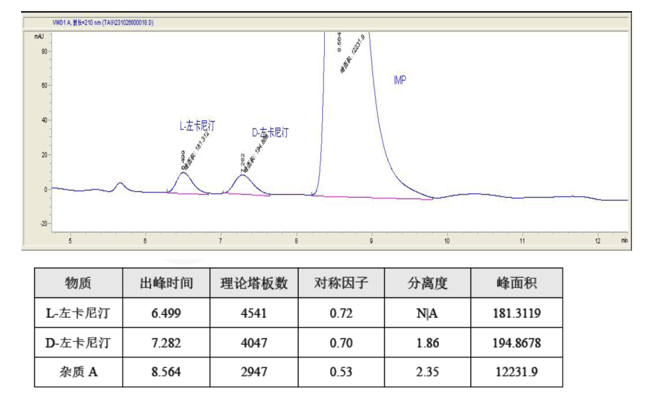Image resolution: width=661 pixels, height=393 pixels.
Task: Click the 1.86 resolution value cell
Action: pos(427,343)
